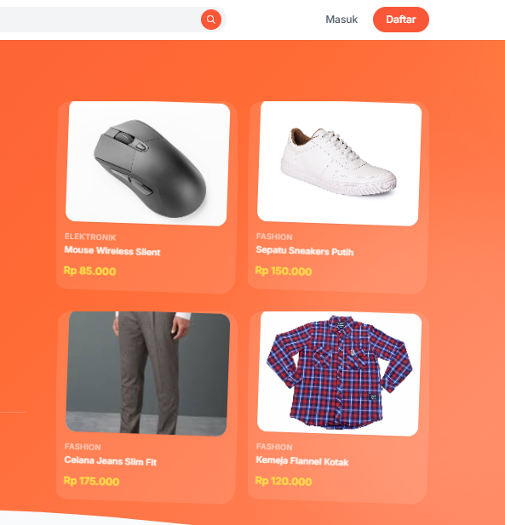Image resolution: width=505 pixels, height=525 pixels.
Task: Select the Celana Jeans Slim Fit title
Action: pyautogui.click(x=110, y=461)
